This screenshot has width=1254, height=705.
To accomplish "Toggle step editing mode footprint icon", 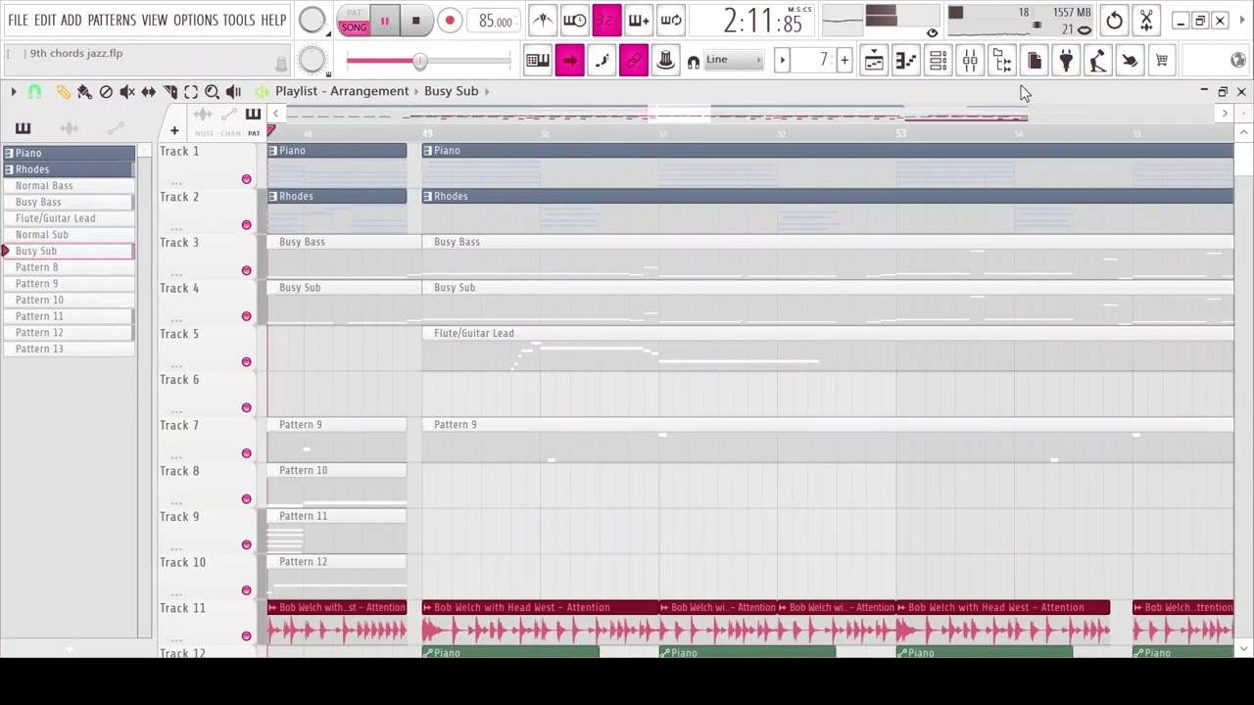I will [602, 61].
